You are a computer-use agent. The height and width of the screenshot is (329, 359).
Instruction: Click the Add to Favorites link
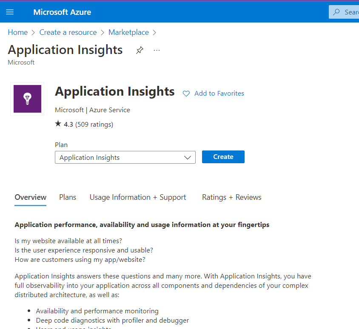tap(219, 94)
